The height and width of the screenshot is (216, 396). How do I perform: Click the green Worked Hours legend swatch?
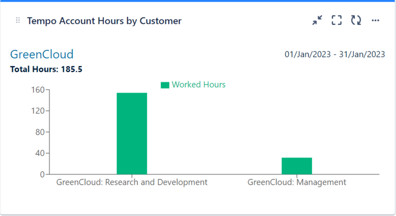165,85
